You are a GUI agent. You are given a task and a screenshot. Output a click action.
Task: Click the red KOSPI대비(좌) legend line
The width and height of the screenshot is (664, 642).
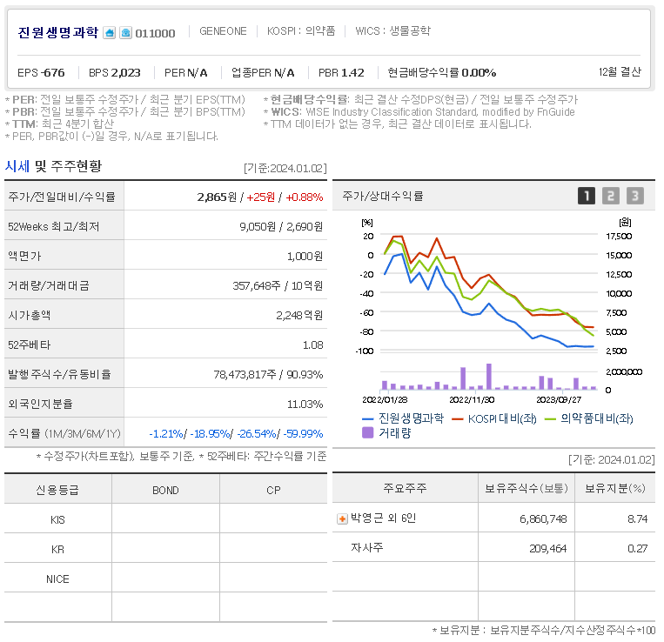point(458,419)
